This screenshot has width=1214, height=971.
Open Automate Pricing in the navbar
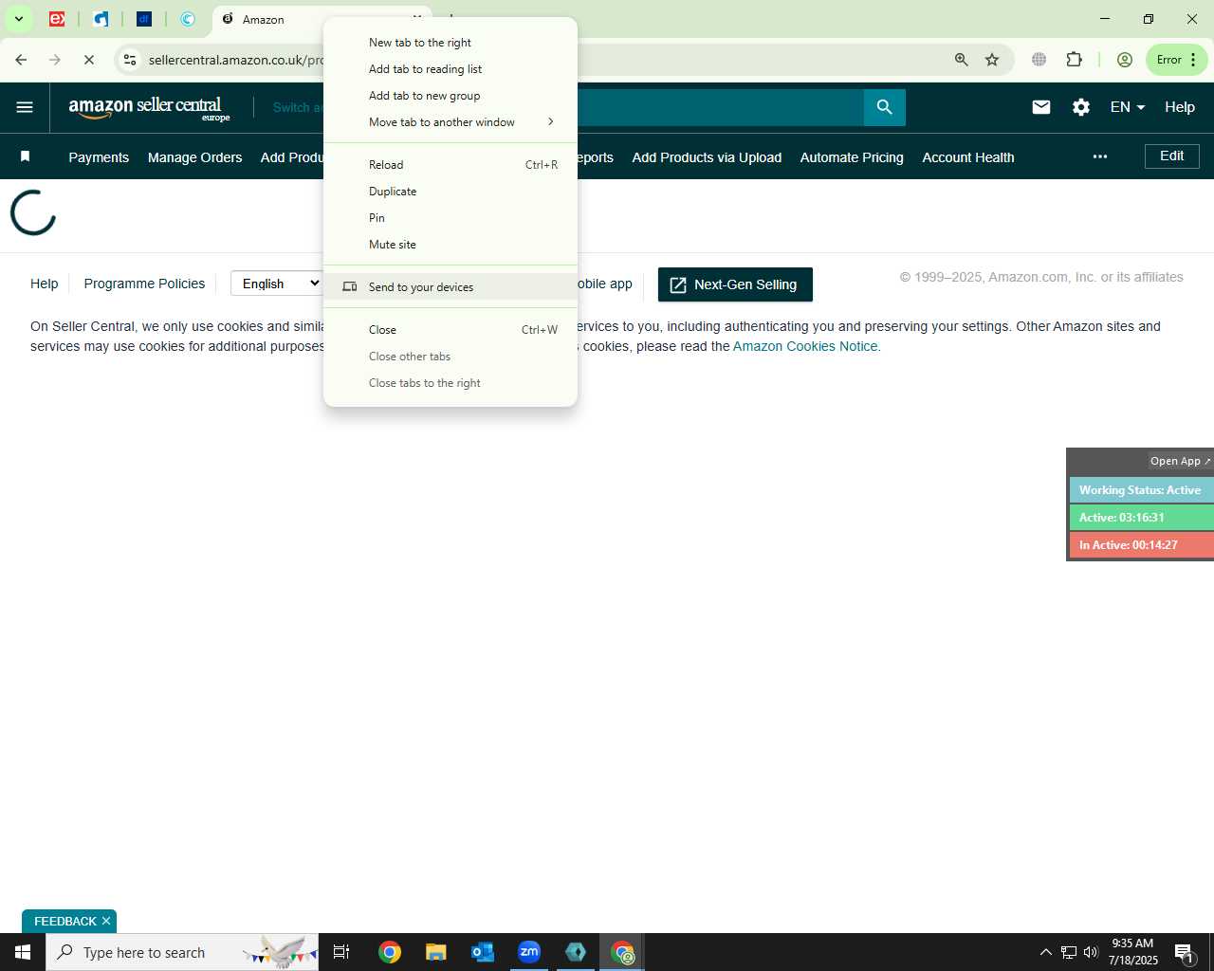(x=852, y=157)
